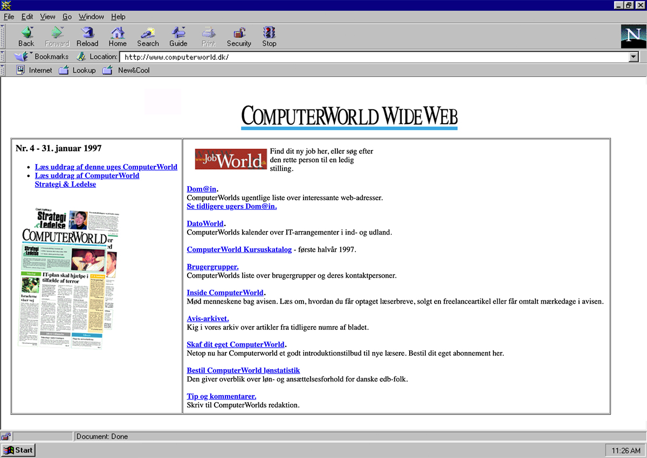Click the Print toolbar icon
The height and width of the screenshot is (458, 647).
pos(209,37)
